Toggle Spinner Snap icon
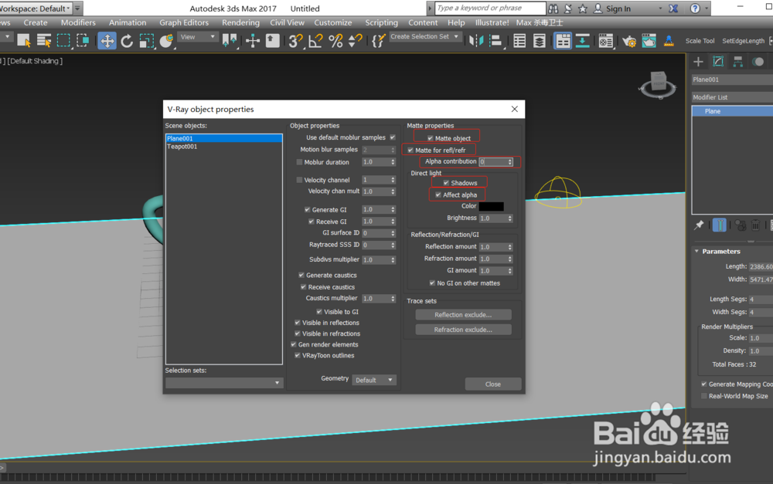773x484 pixels. click(355, 40)
